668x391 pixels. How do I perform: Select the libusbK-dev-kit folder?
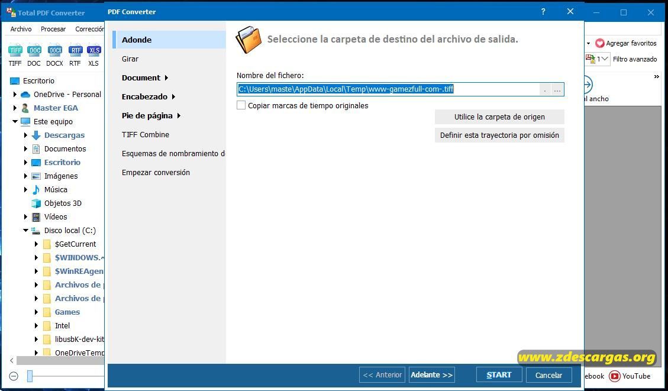79,340
